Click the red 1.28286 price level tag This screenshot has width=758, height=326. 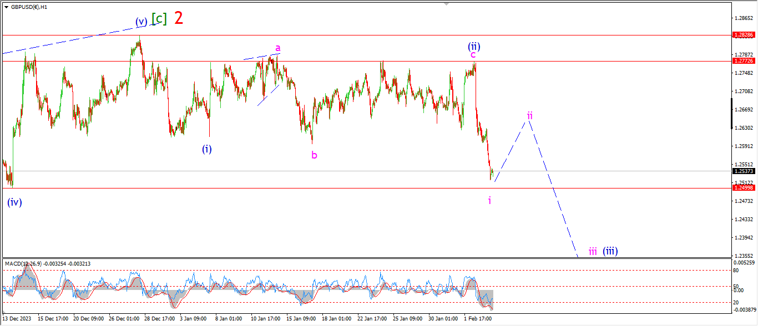click(742, 34)
